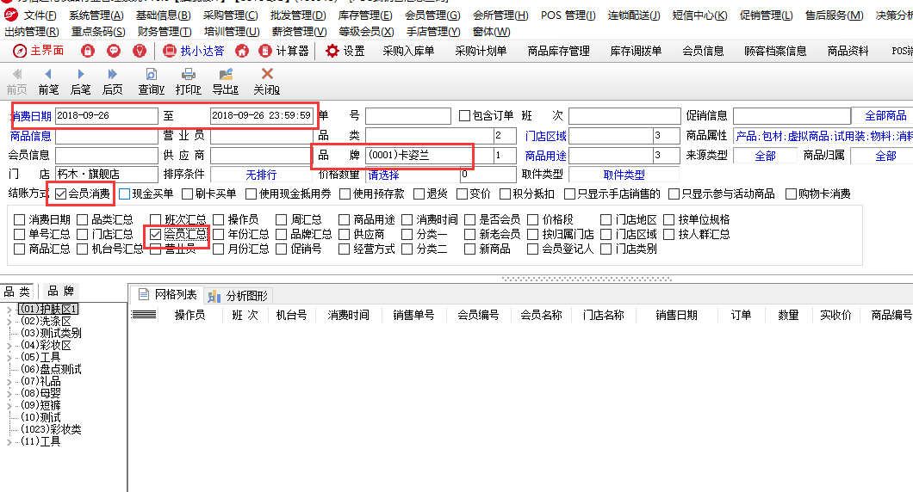The width and height of the screenshot is (913, 492).
Task: Click the 全部商品 button
Action: coord(885,116)
